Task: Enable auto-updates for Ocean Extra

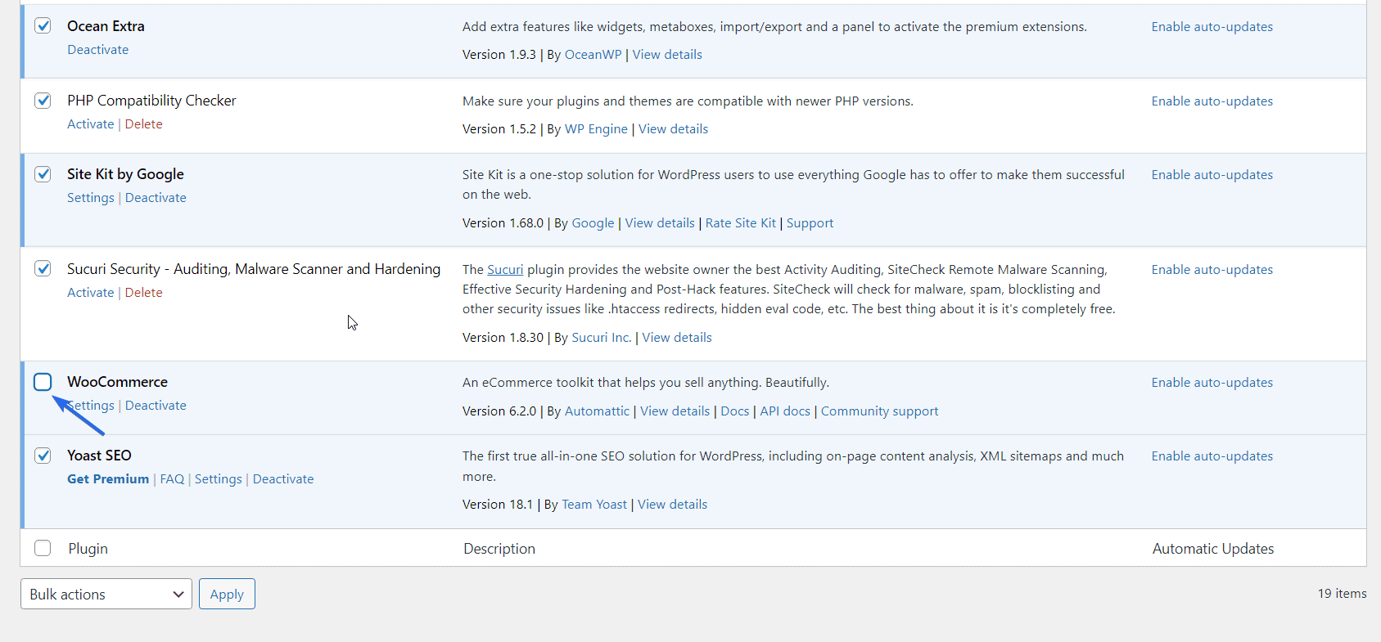Action: pos(1212,27)
